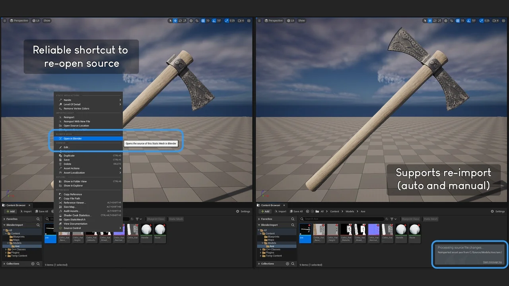Choose Open in Blender from context menu
Screen dimensions: 509x286
click(x=73, y=139)
